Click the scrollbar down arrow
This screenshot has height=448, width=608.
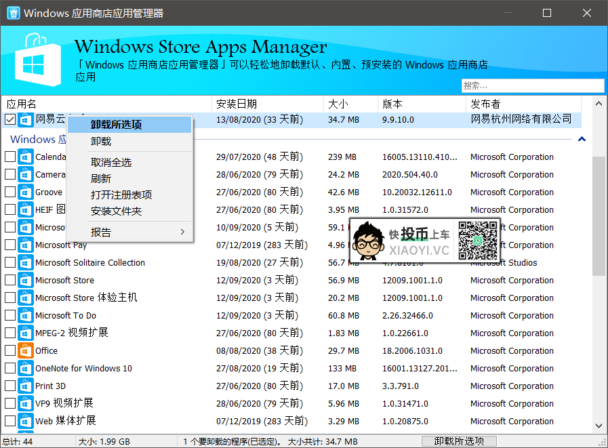[x=599, y=426]
